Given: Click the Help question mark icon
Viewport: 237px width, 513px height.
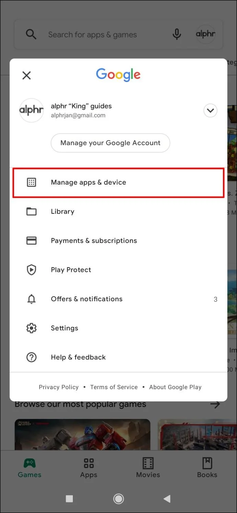Looking at the screenshot, I should [x=31, y=357].
